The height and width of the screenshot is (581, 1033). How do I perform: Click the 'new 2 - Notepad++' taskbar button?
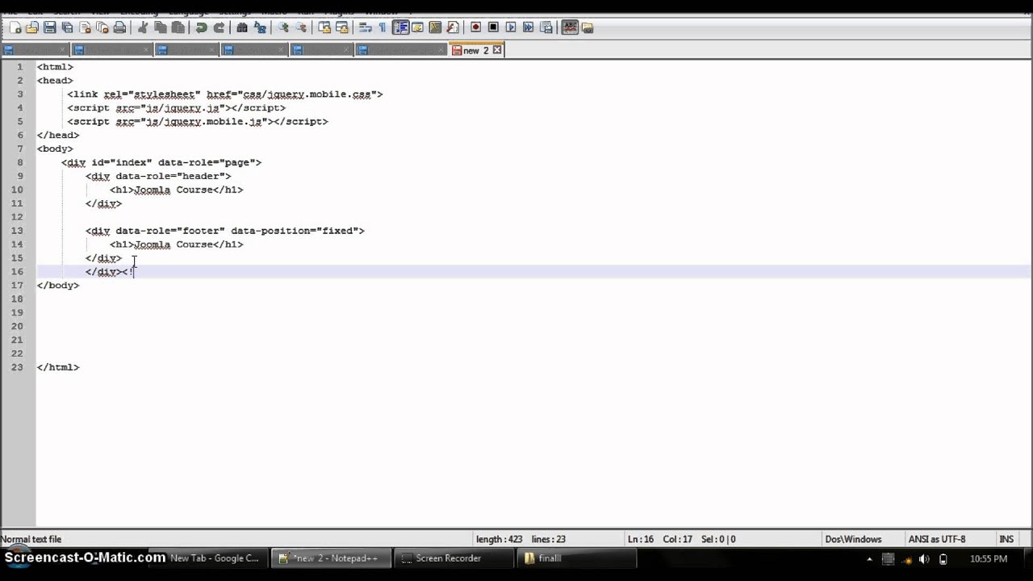[331, 558]
